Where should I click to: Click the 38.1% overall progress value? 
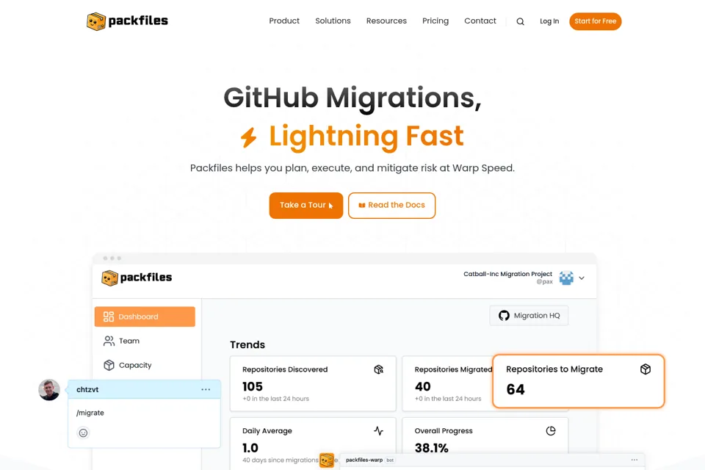[432, 448]
